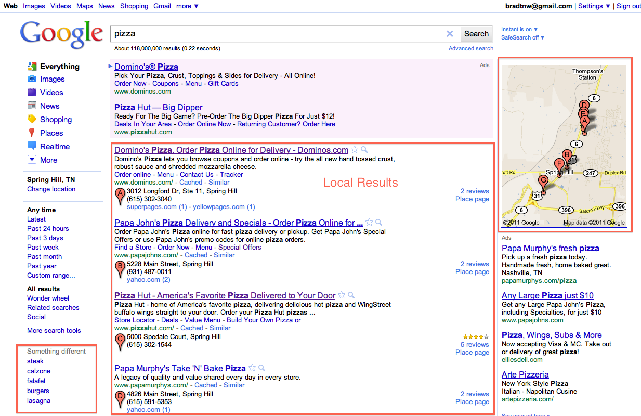The width and height of the screenshot is (641, 416).
Task: Click Cached link for papajohns.com
Action: 196,255
